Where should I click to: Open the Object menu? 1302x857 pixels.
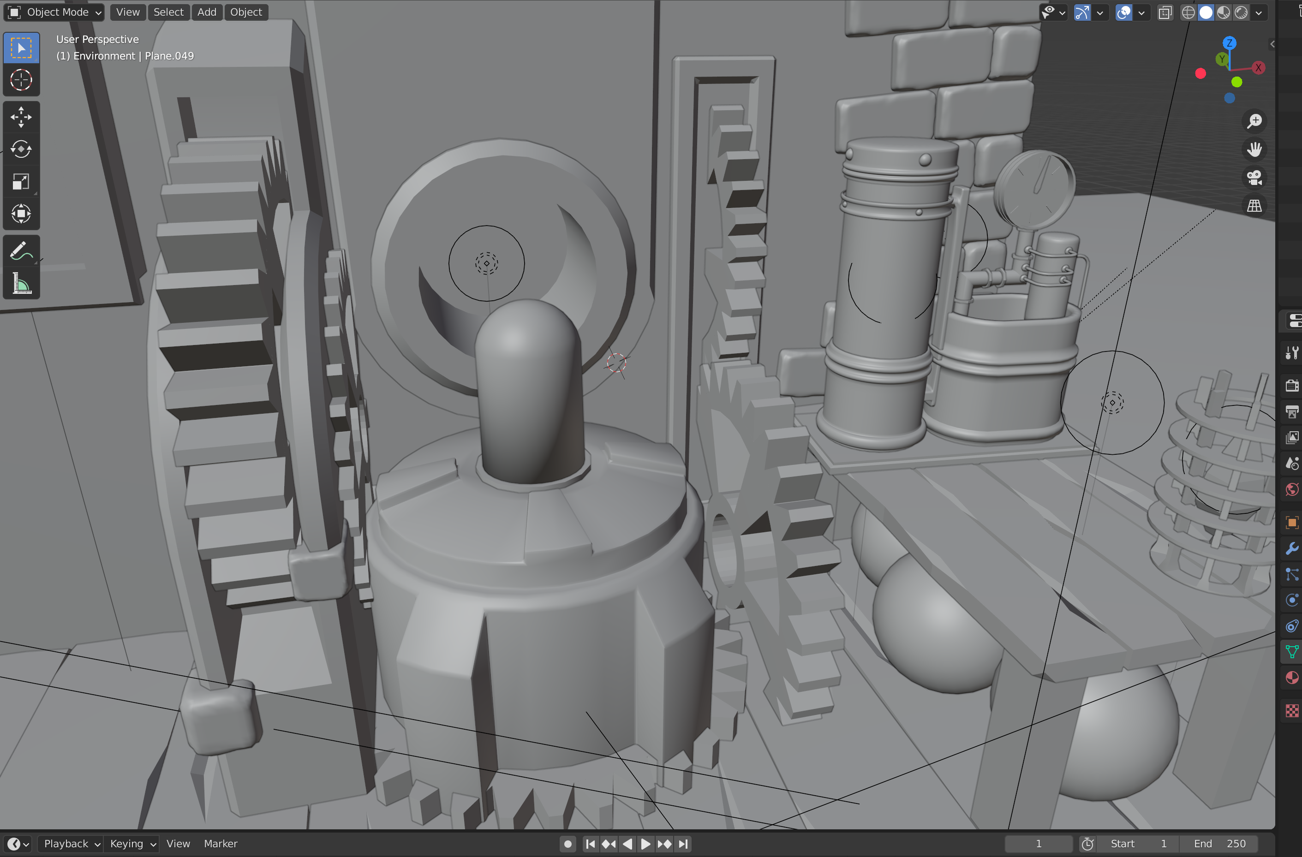point(245,12)
